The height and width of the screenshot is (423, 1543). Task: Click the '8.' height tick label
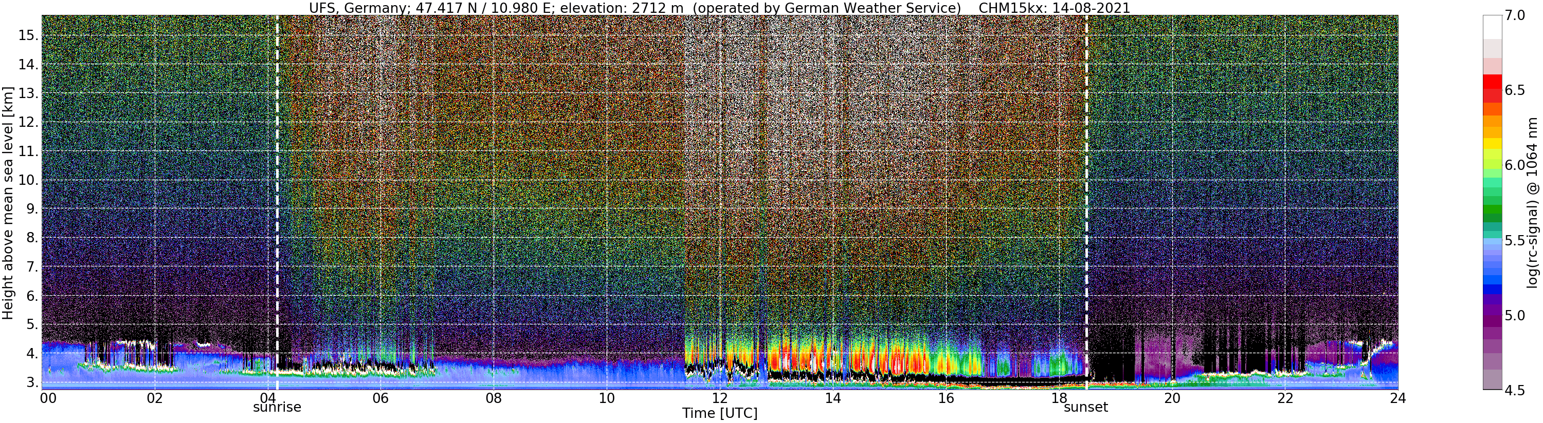tap(31, 238)
